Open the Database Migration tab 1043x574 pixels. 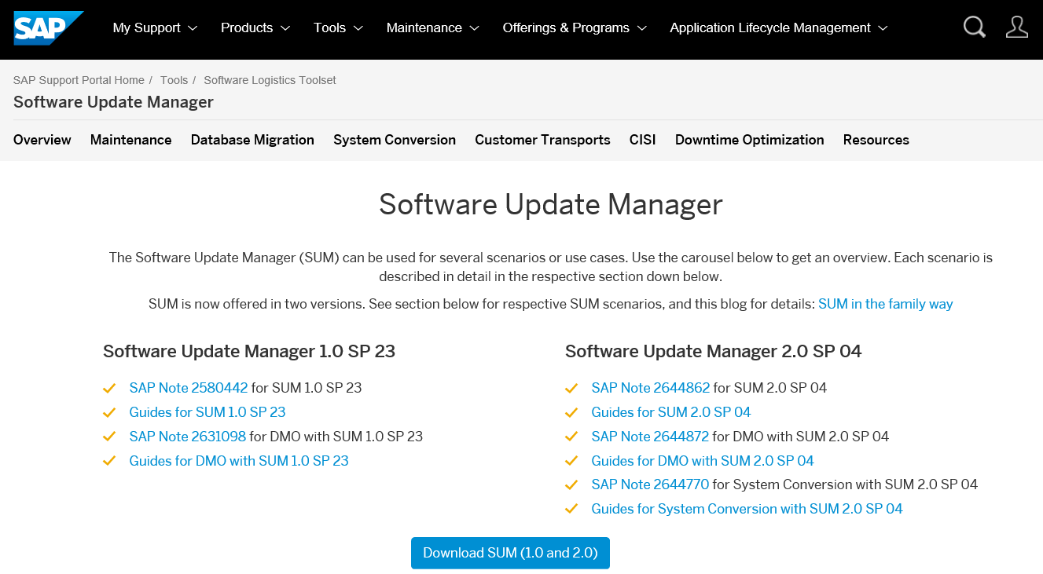point(252,140)
